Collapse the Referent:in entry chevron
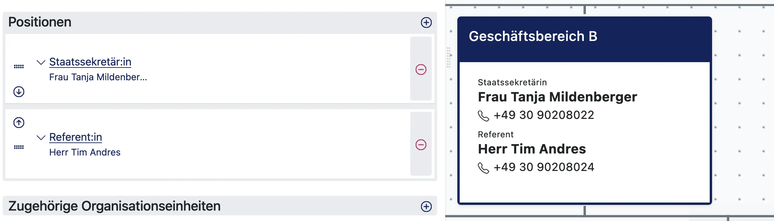 coord(41,138)
